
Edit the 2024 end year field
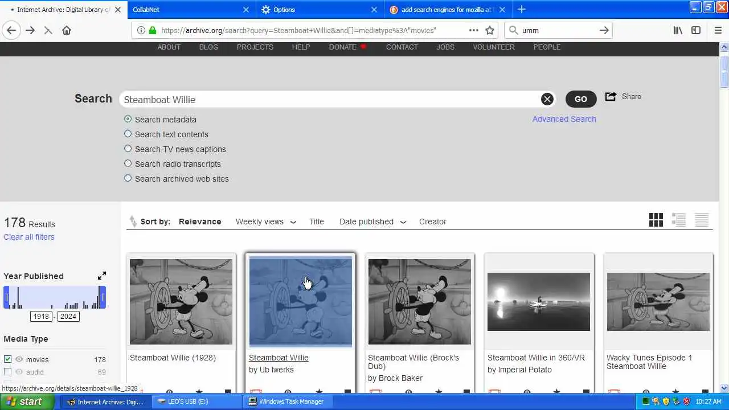pyautogui.click(x=68, y=316)
